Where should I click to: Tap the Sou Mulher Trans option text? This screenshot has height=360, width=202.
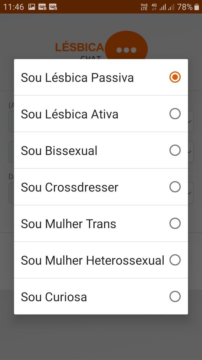[68, 224]
